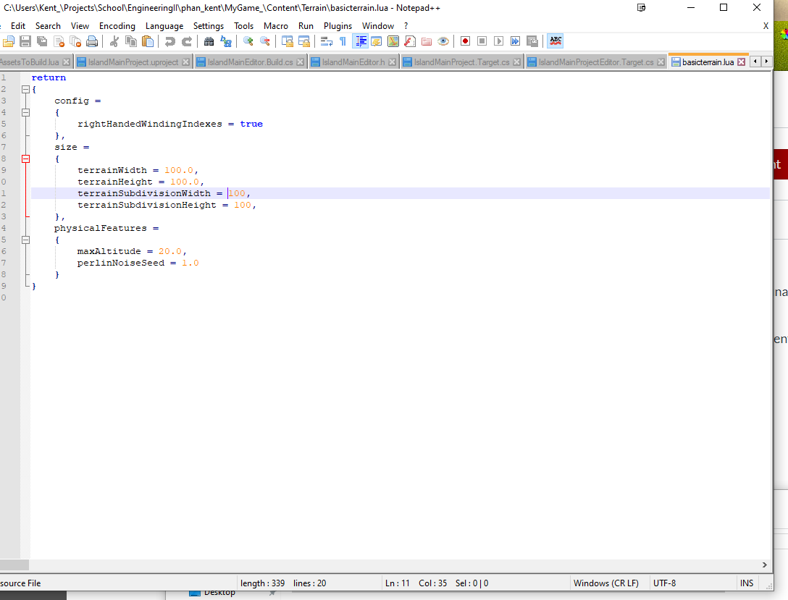Toggle synchronize horizontal scrolling icon
The image size is (788, 600).
(304, 41)
